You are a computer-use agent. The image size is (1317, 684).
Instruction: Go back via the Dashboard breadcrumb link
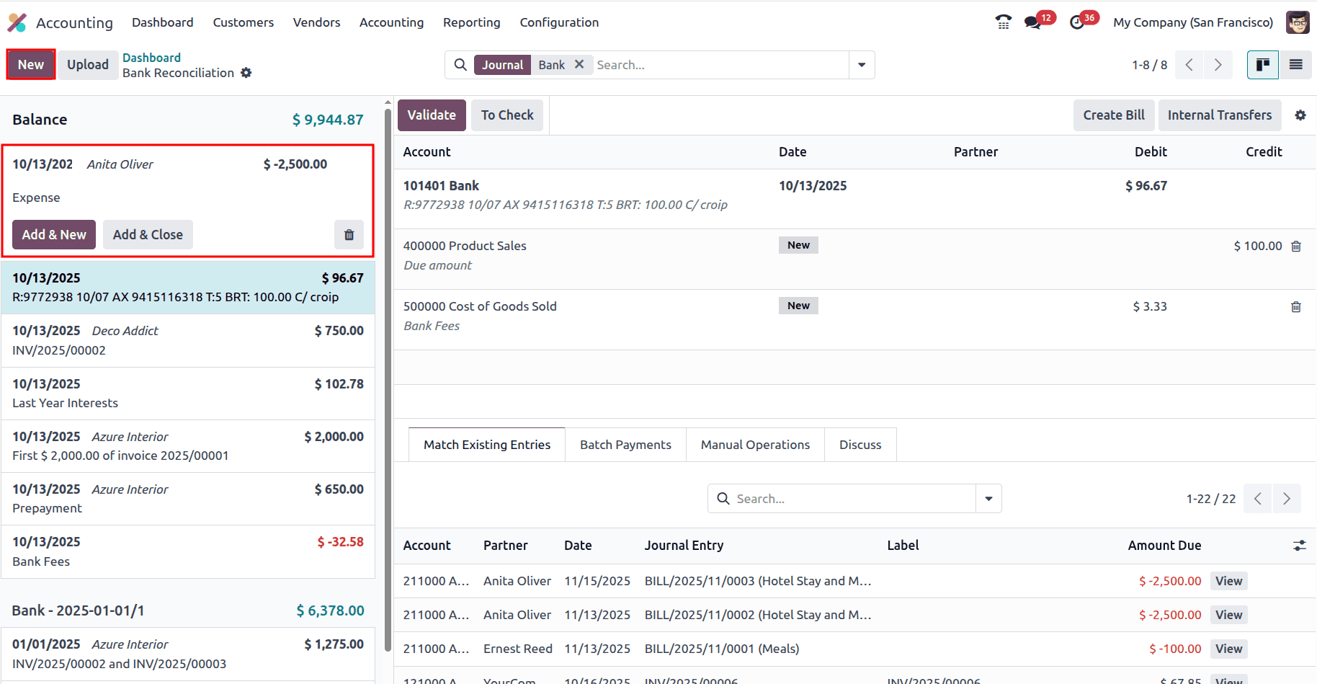(x=151, y=57)
